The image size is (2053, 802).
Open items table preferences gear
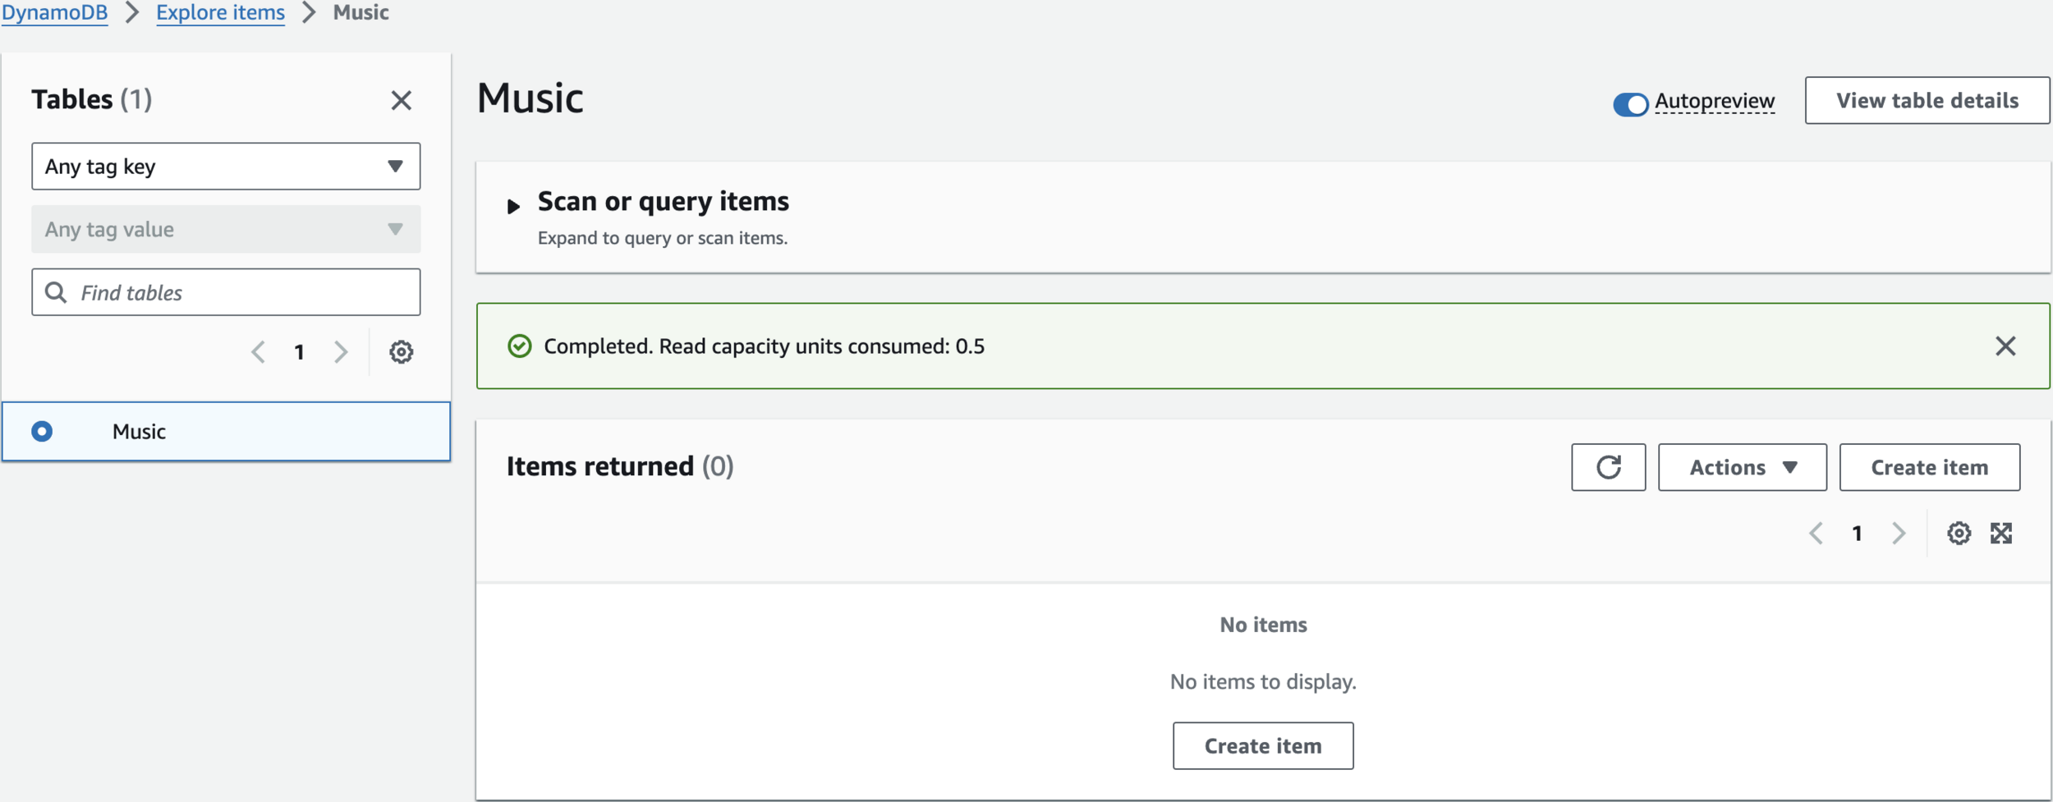coord(1959,534)
